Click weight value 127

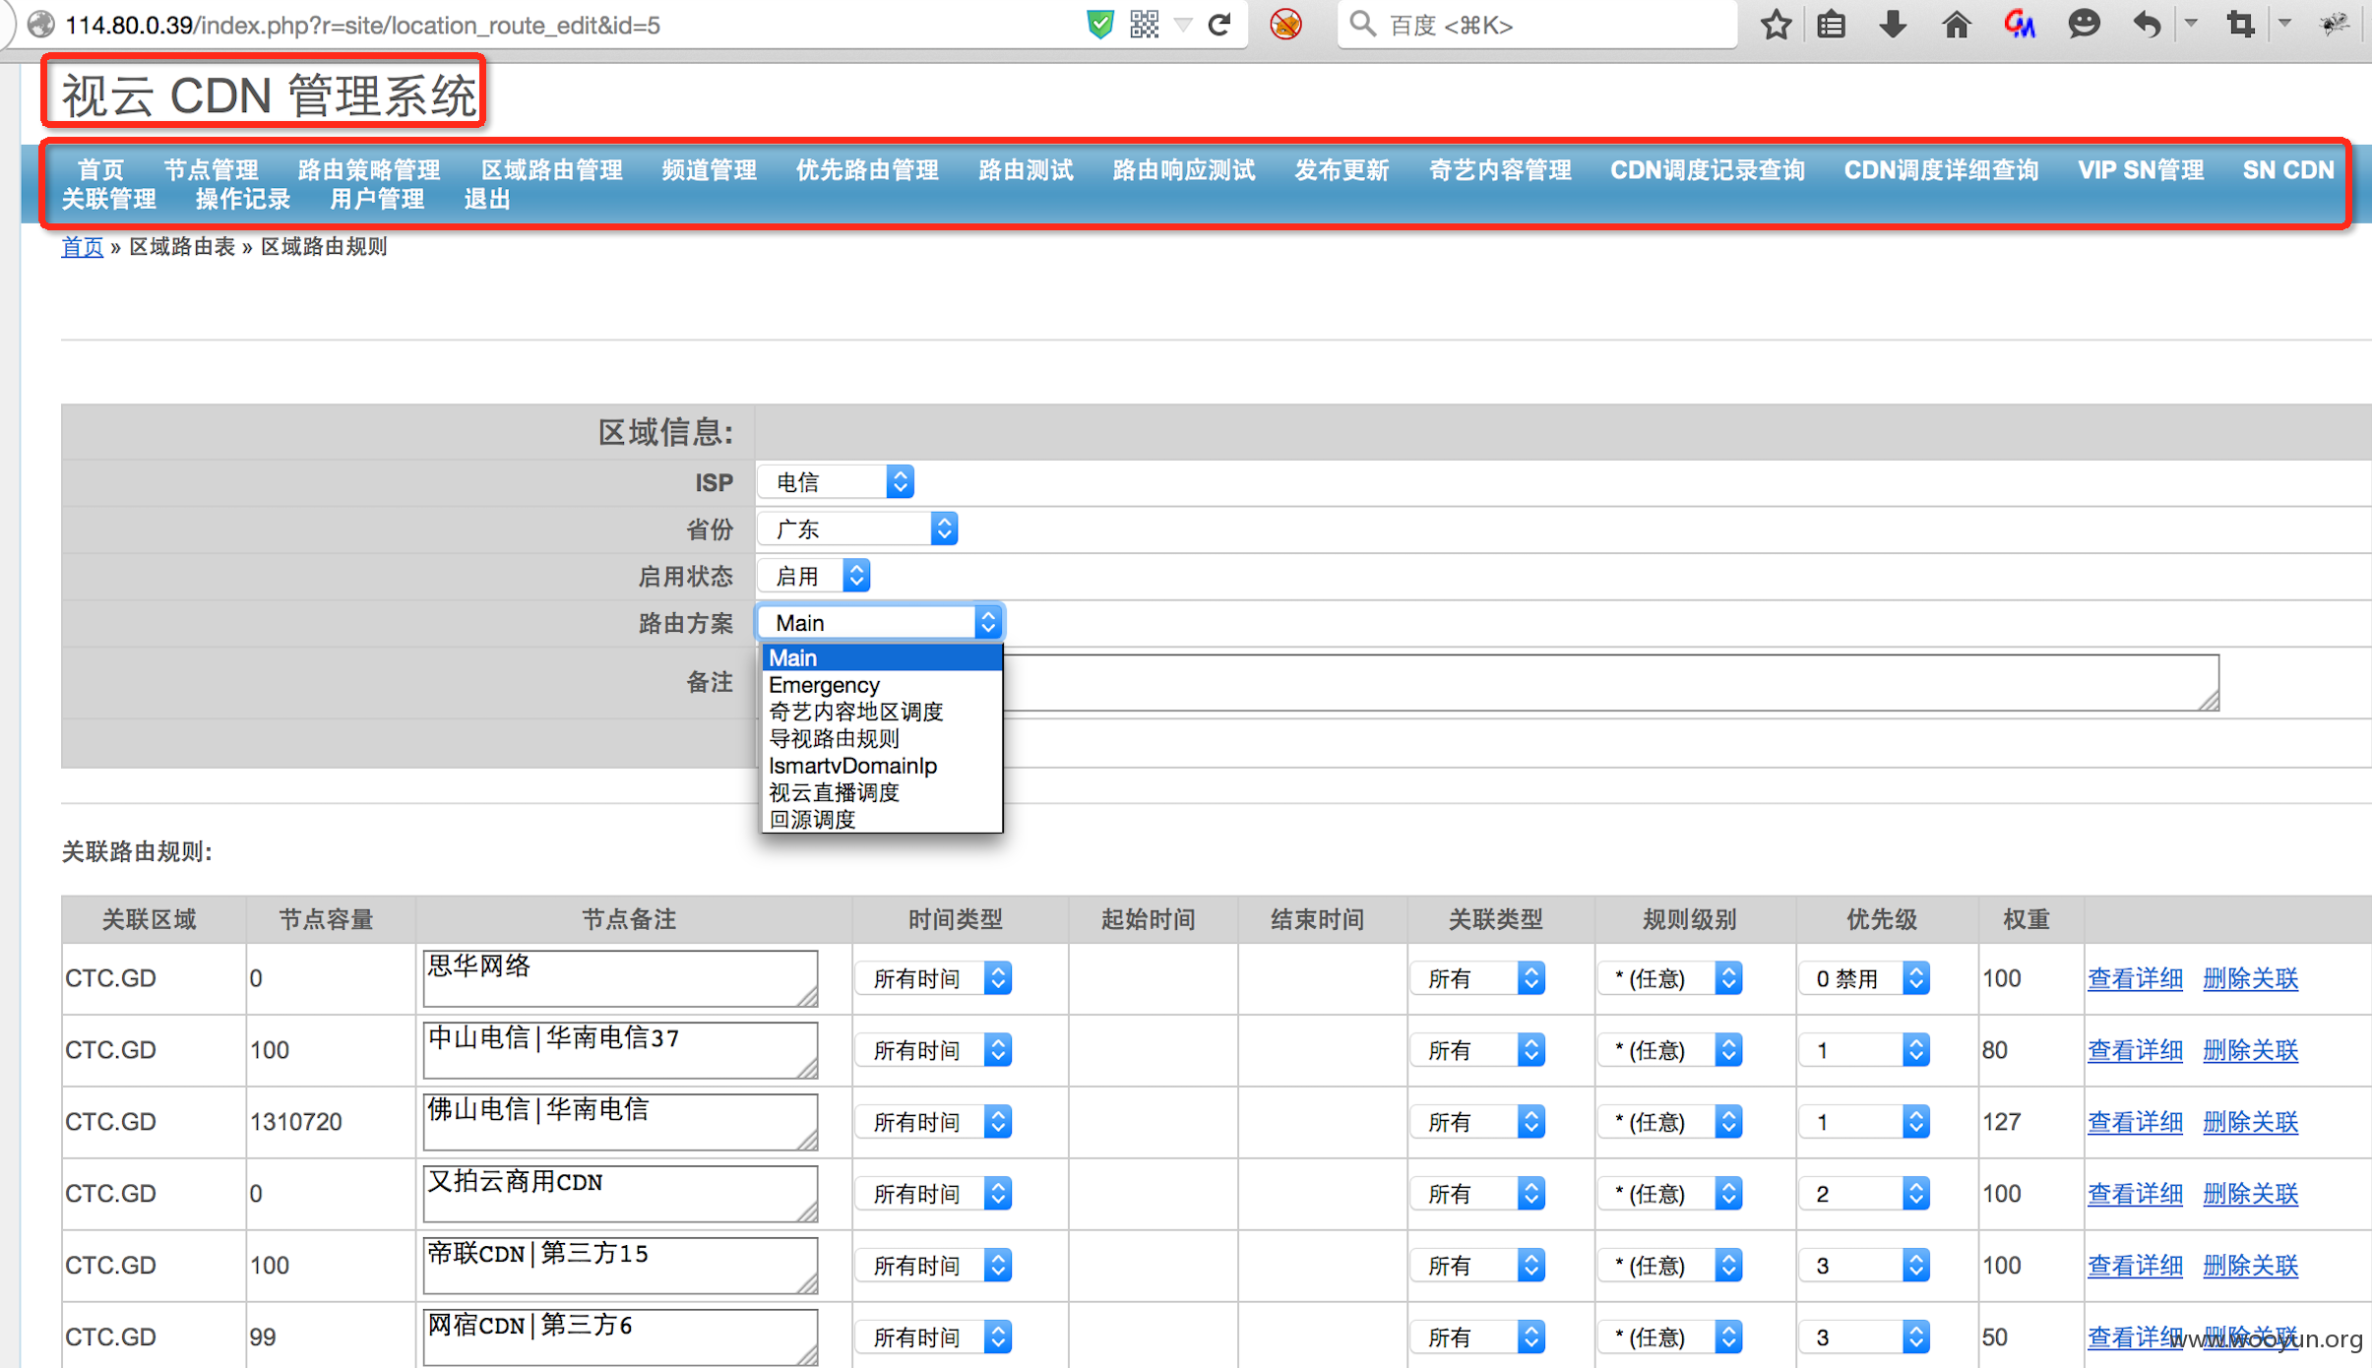(2001, 1122)
